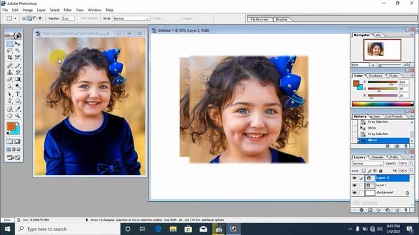Click Add to selection button in options bar
The height and width of the screenshot is (235, 419).
(29, 18)
